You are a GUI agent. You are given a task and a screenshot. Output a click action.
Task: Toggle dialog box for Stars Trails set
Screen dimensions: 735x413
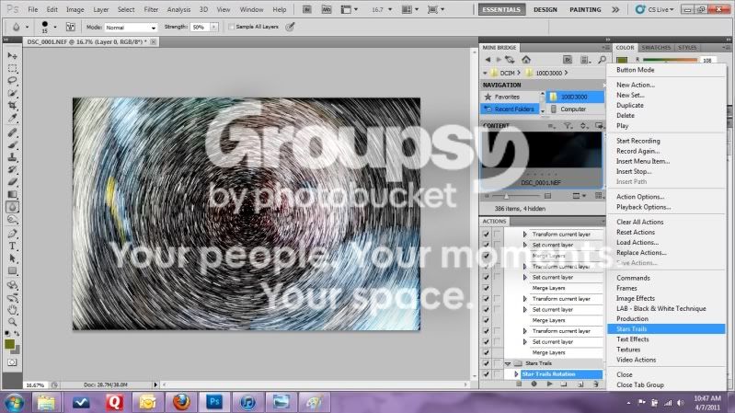tap(497, 363)
